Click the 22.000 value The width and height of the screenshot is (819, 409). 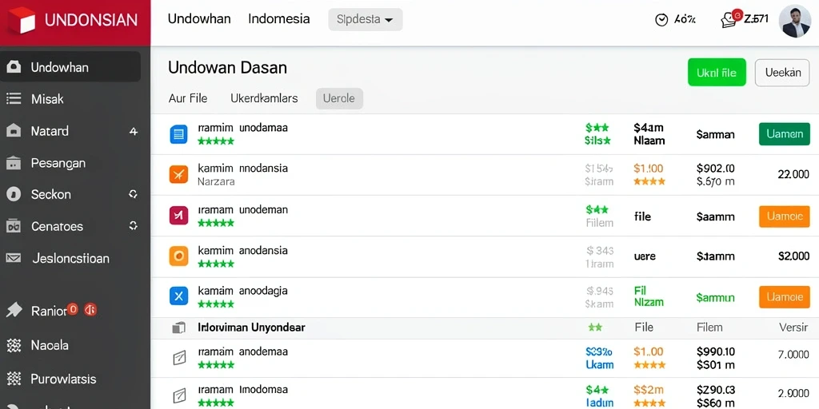click(x=793, y=175)
